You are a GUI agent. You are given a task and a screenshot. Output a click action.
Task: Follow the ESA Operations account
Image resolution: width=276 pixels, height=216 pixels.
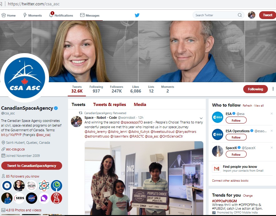(236, 137)
